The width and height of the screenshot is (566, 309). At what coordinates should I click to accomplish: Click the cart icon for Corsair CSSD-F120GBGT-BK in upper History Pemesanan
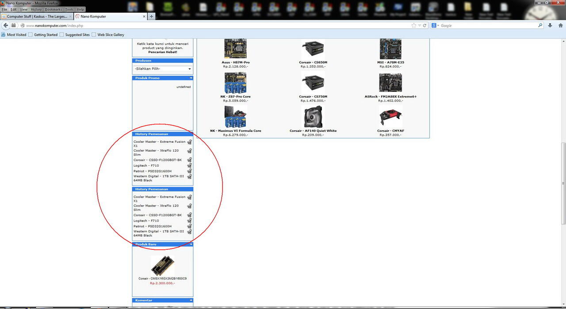pos(189,160)
